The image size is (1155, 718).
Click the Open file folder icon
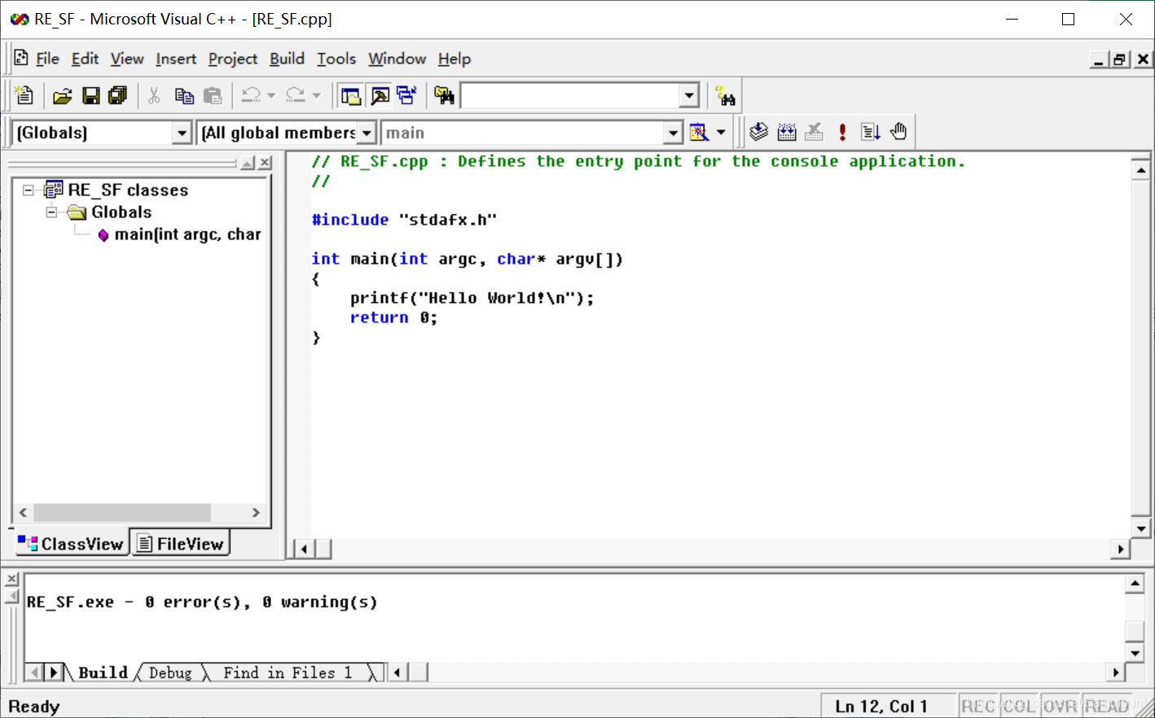63,96
